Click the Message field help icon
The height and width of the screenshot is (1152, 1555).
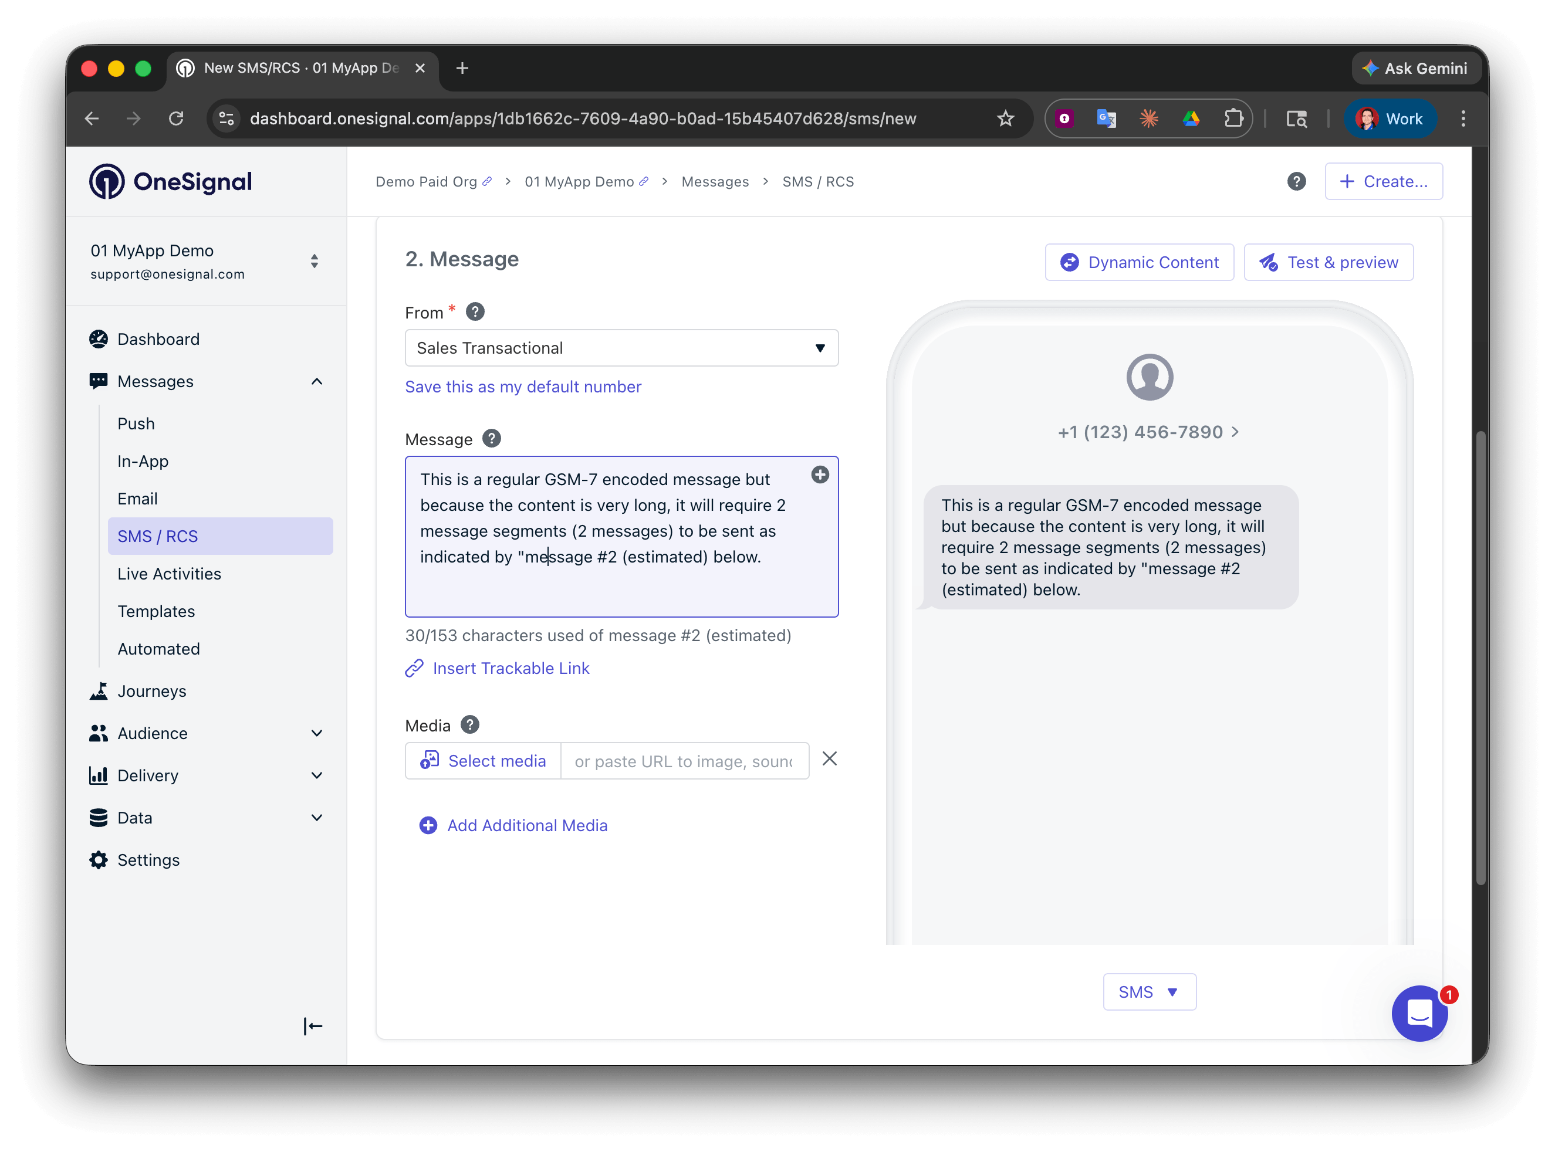click(491, 439)
